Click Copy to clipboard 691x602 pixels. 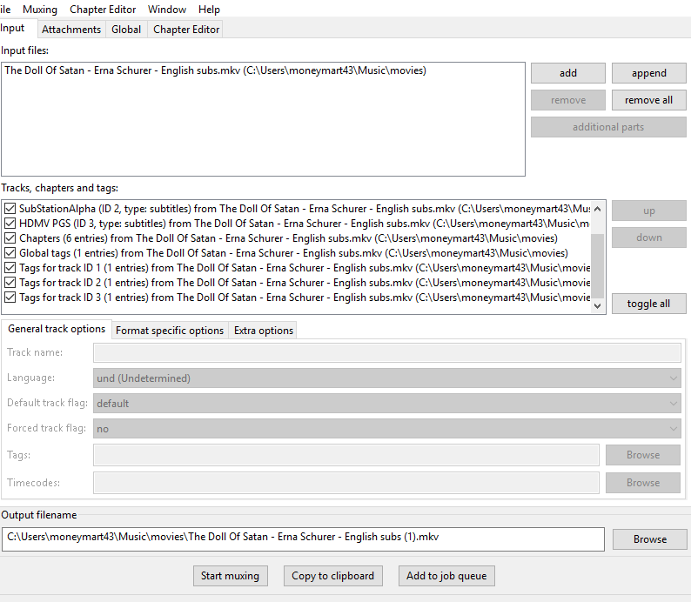[332, 576]
